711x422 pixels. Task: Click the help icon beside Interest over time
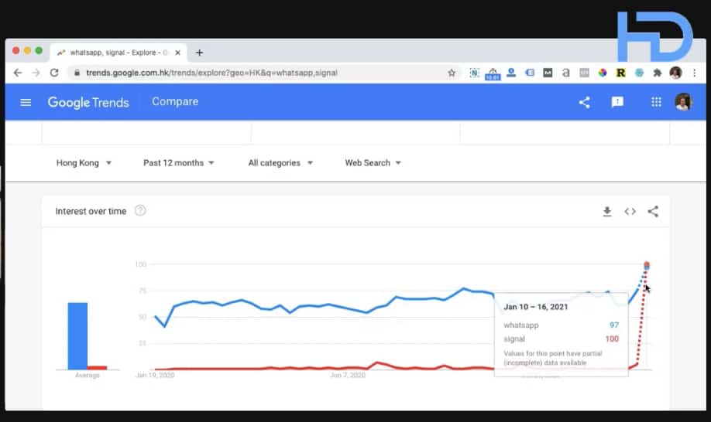140,211
